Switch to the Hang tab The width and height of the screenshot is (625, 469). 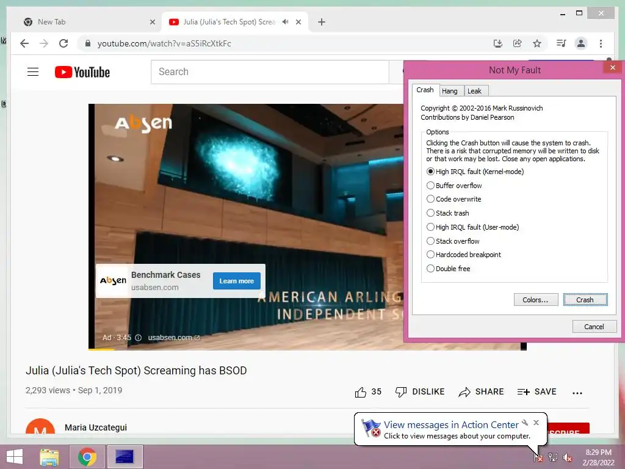pyautogui.click(x=450, y=91)
